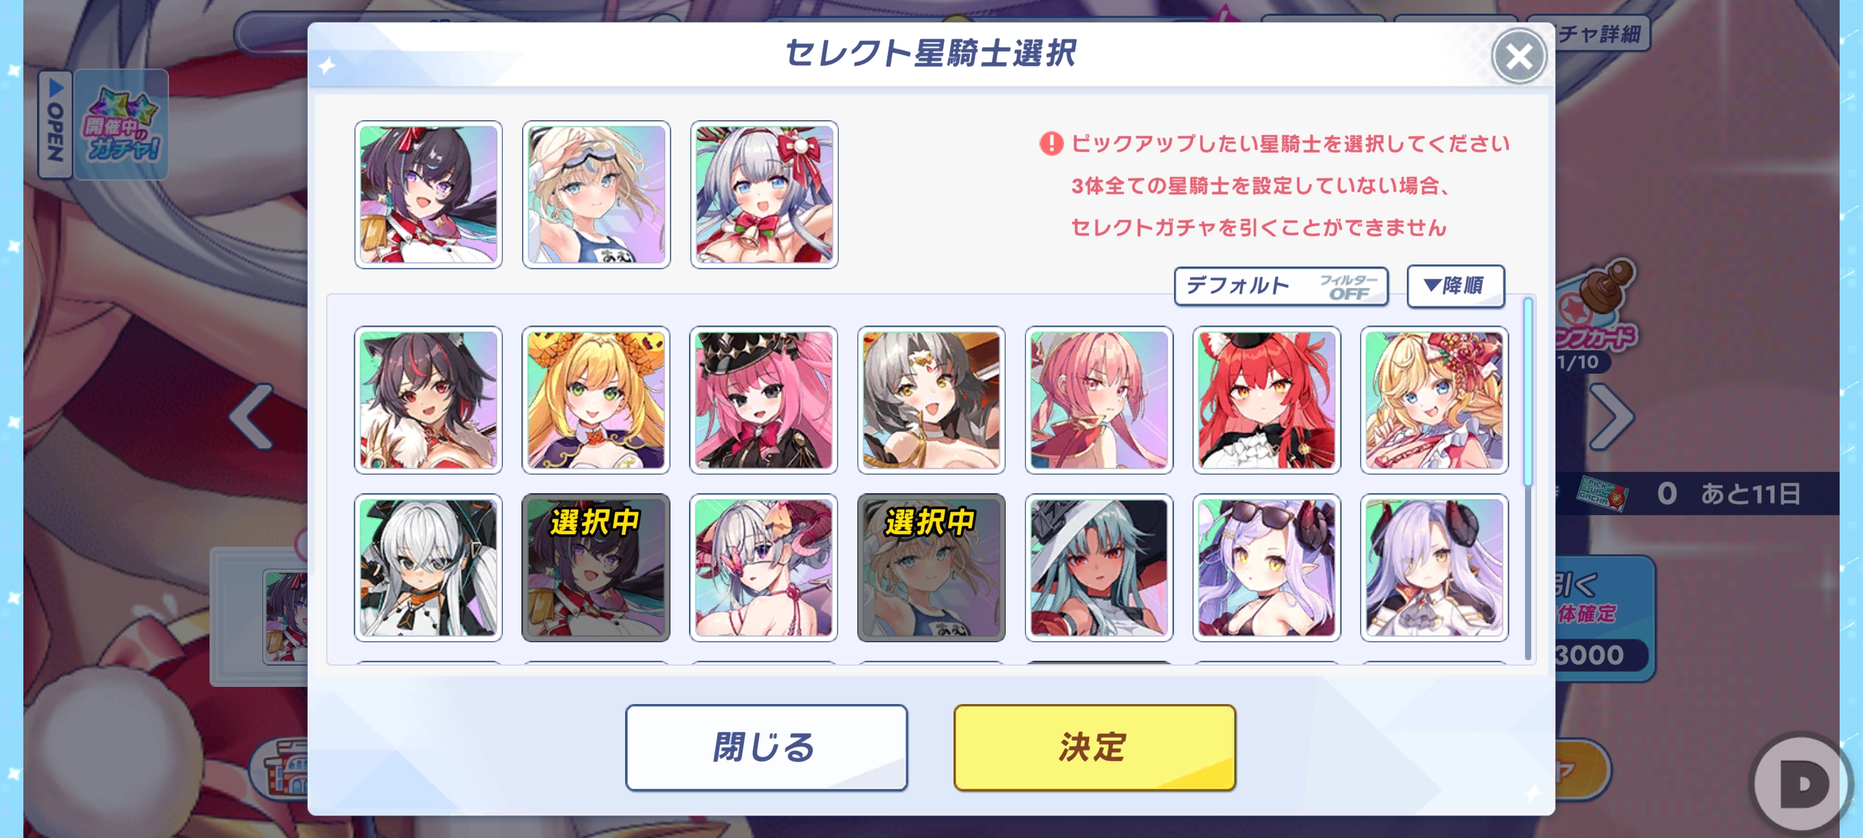
Task: Select the red fox-eared knight portrait
Action: tap(1266, 400)
